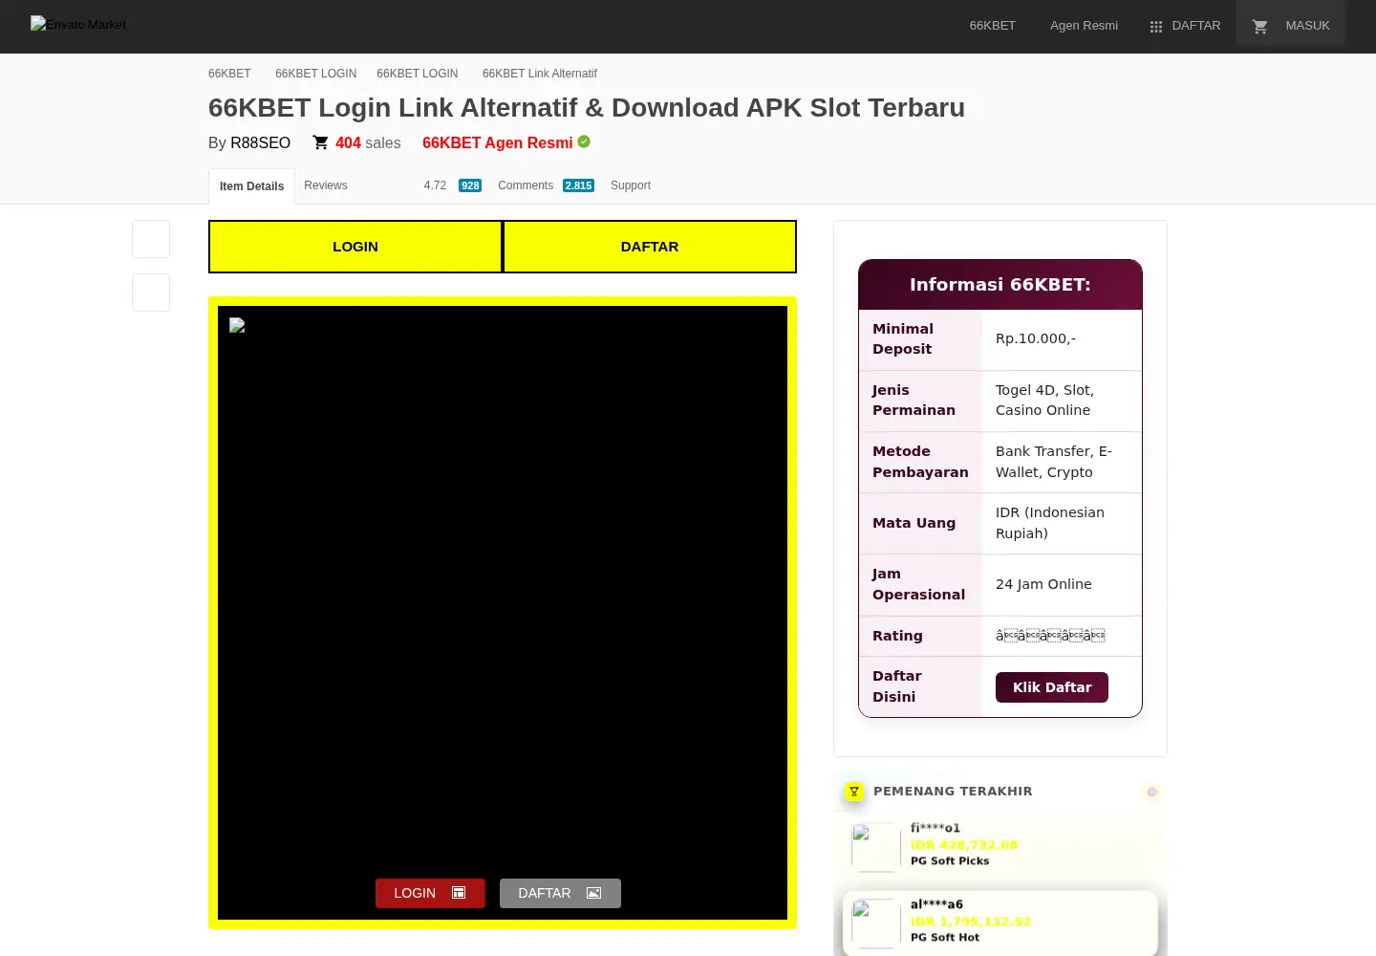
Task: Click the grid icon beside DAFTAR in the top bar
Action: pyautogui.click(x=1156, y=27)
